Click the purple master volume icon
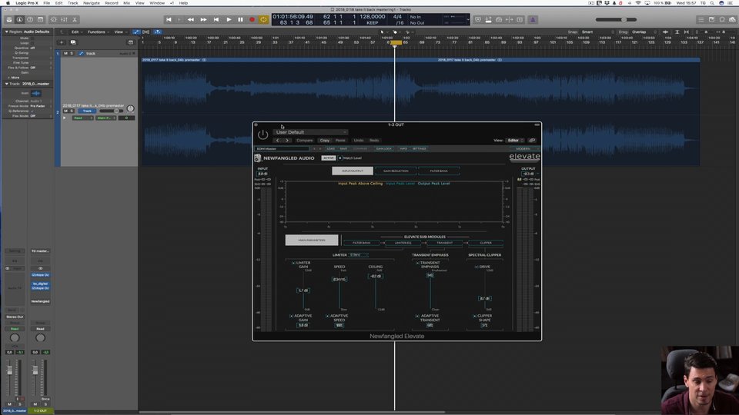Screen dimensions: 739x415 coord(533,20)
